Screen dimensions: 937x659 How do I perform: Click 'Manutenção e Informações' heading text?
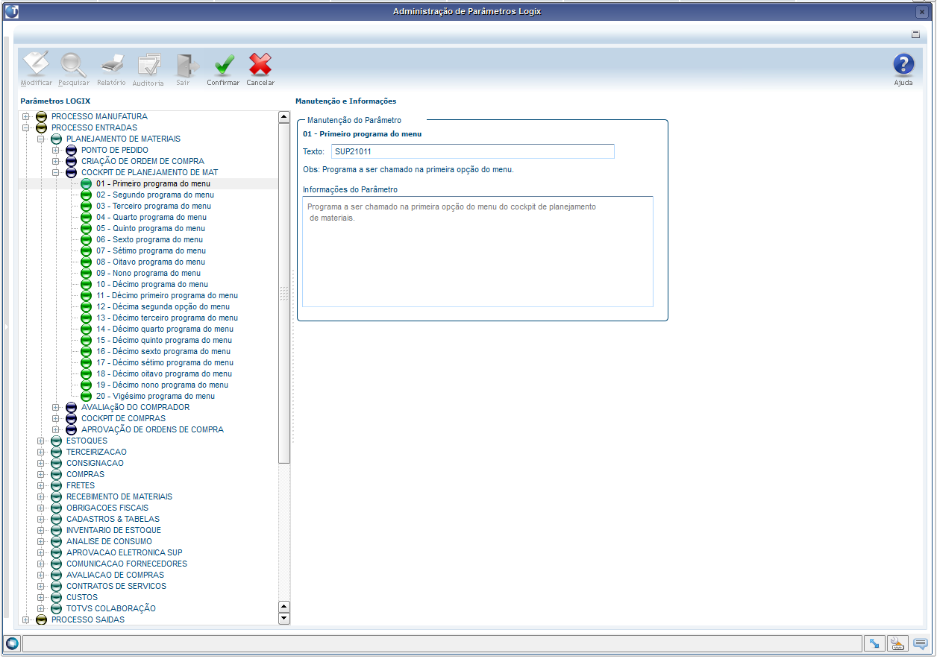(345, 101)
